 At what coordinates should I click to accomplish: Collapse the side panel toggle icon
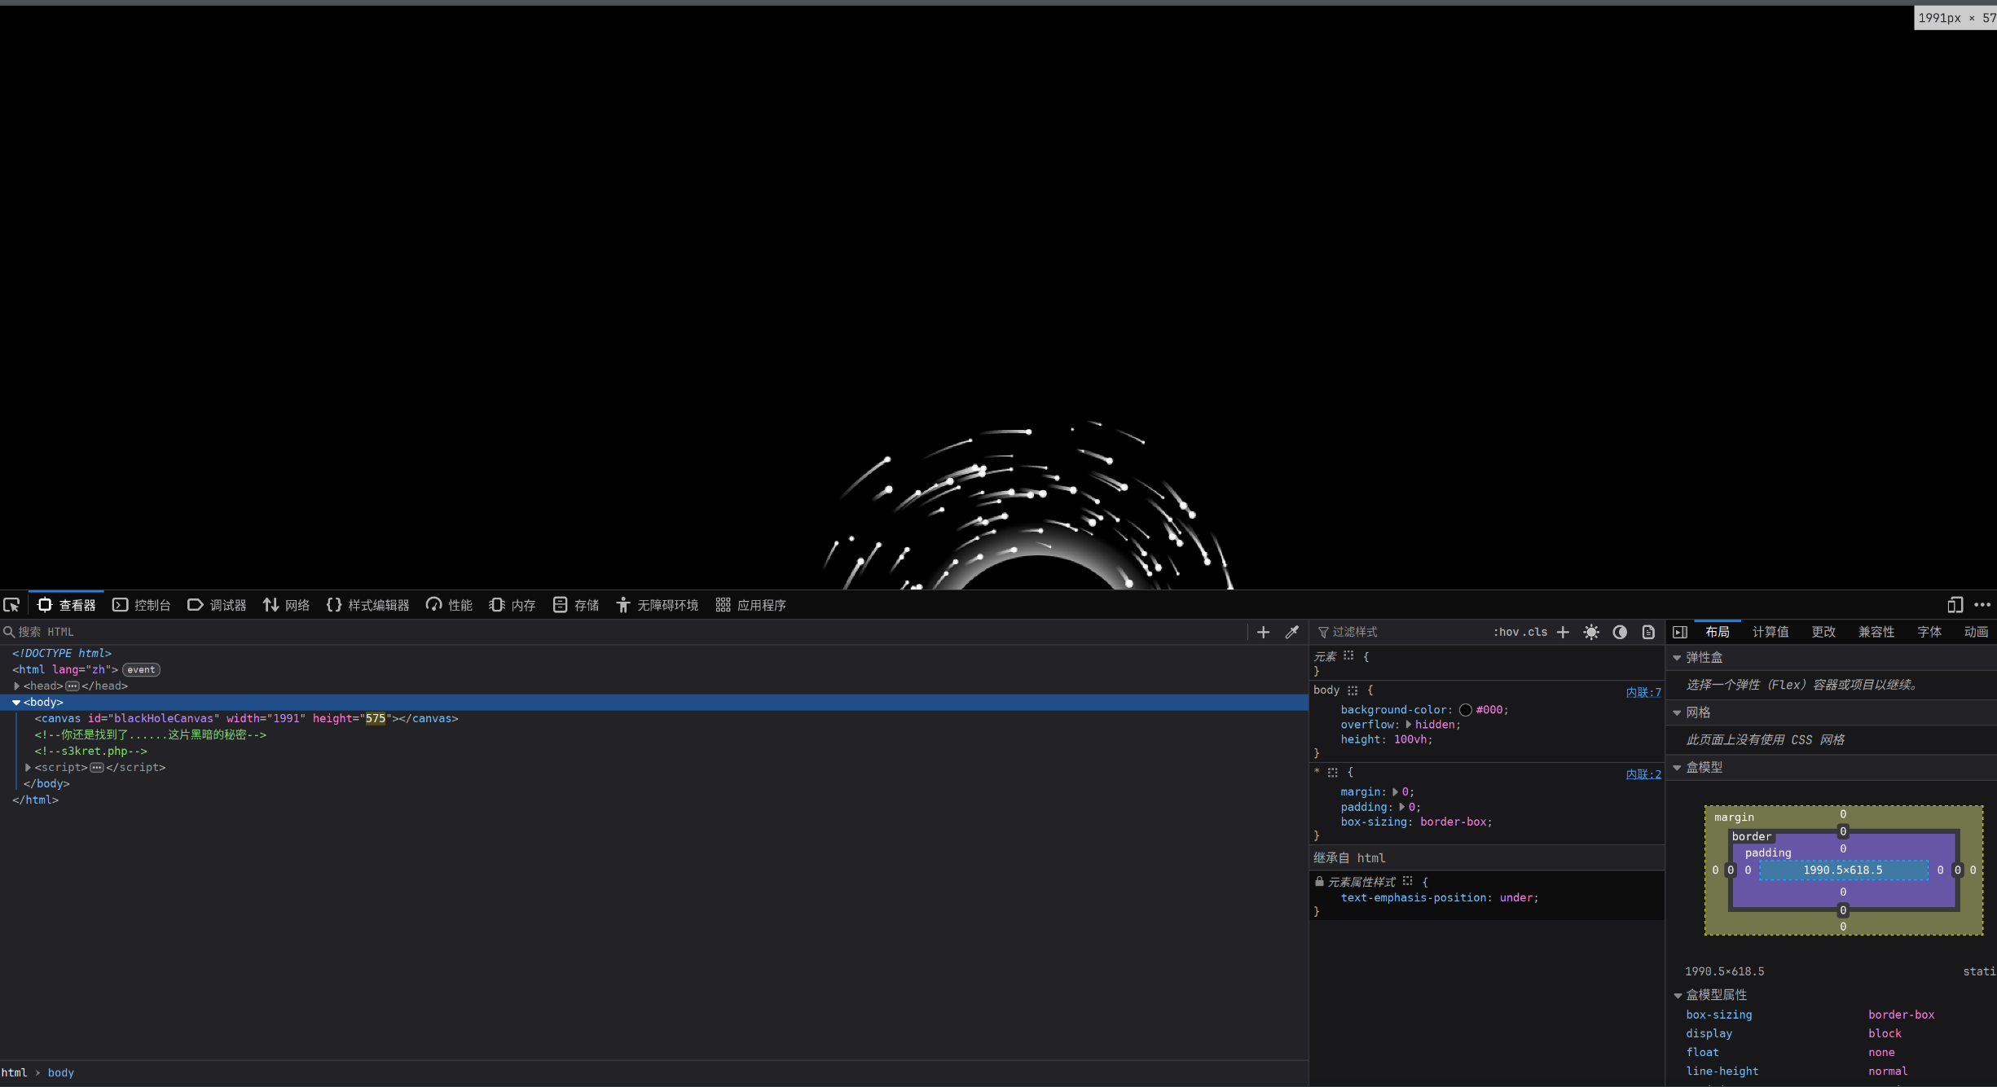point(1680,632)
